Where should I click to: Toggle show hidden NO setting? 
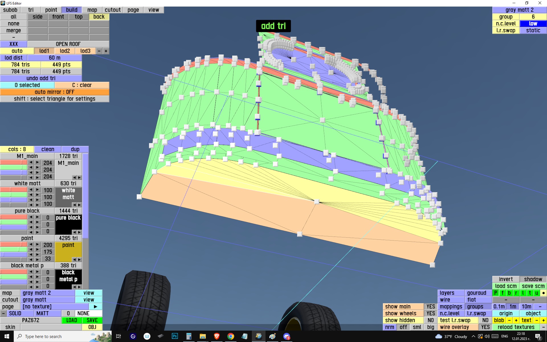point(430,320)
